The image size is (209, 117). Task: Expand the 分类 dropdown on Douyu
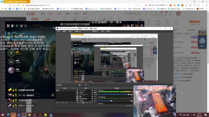pyautogui.click(x=59, y=14)
